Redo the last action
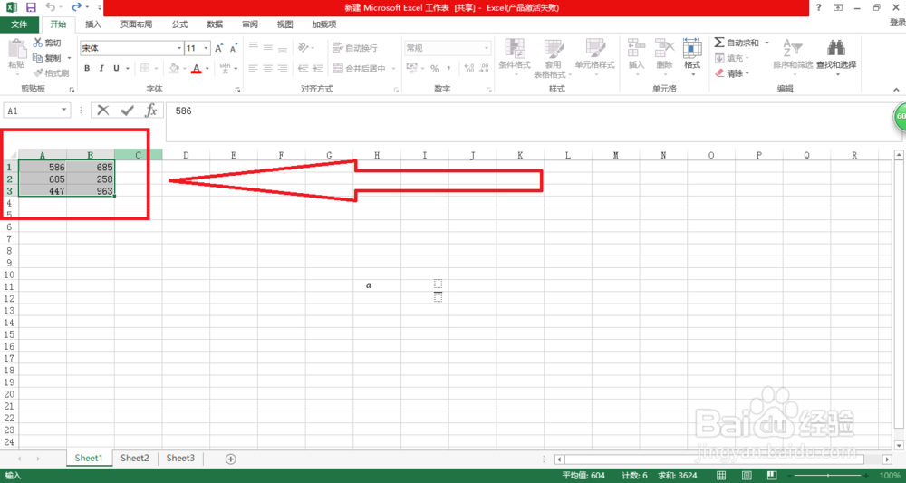This screenshot has width=906, height=483. (x=76, y=7)
